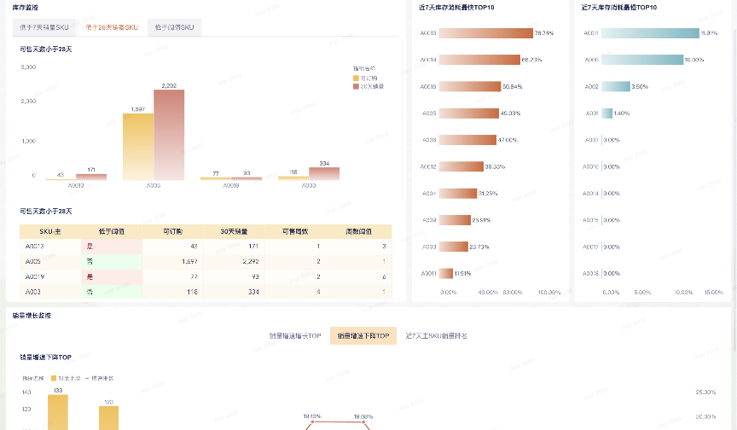Screen dimensions: 737x430
Task: Open the 低于阈值SKU tab
Action: click(174, 27)
